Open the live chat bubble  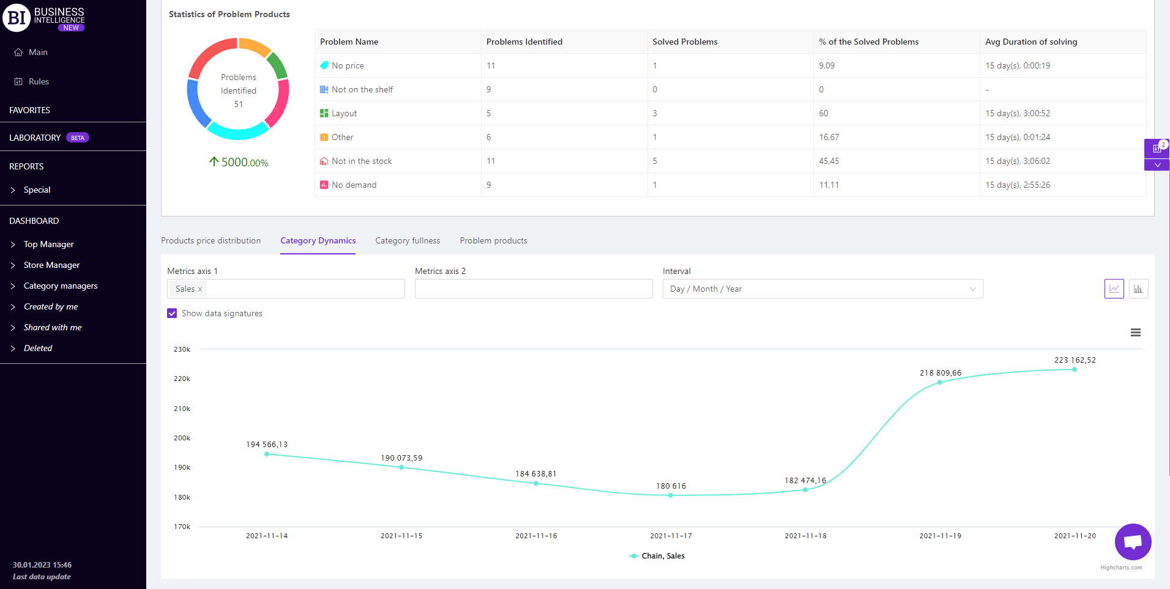[1133, 542]
